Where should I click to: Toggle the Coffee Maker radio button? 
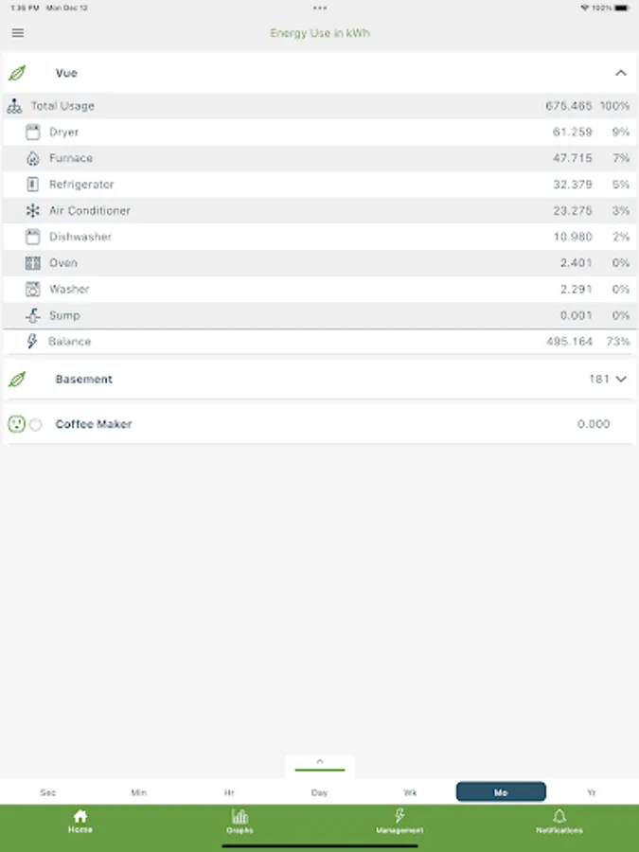(36, 425)
